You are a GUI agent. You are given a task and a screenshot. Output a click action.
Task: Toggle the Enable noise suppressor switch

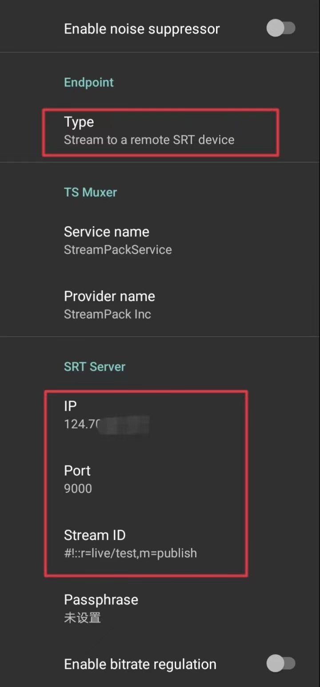[x=281, y=28]
